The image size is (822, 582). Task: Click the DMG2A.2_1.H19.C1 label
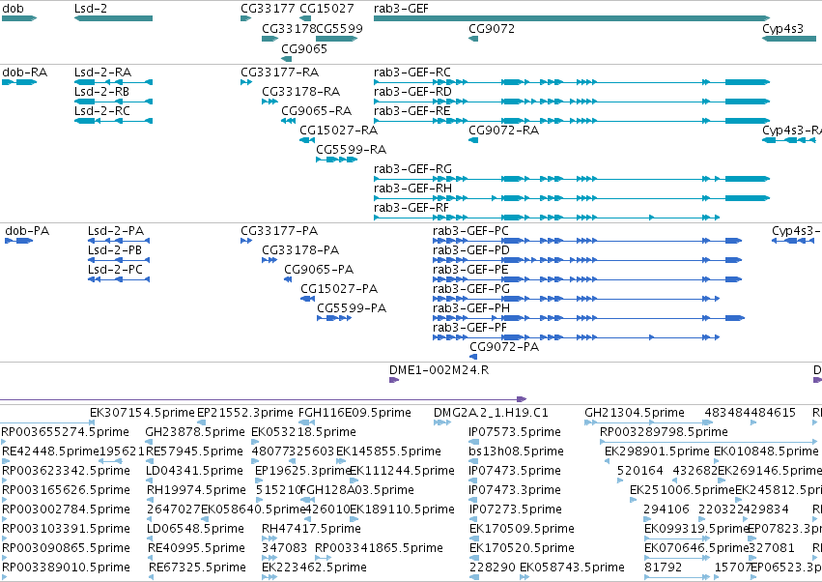point(491,413)
